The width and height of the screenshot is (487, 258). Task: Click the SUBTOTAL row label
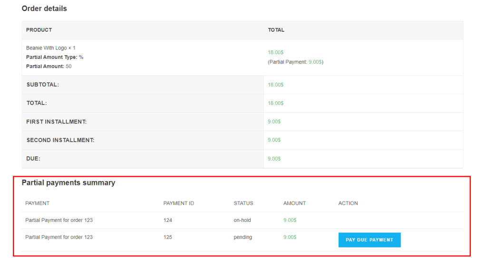[x=43, y=85]
